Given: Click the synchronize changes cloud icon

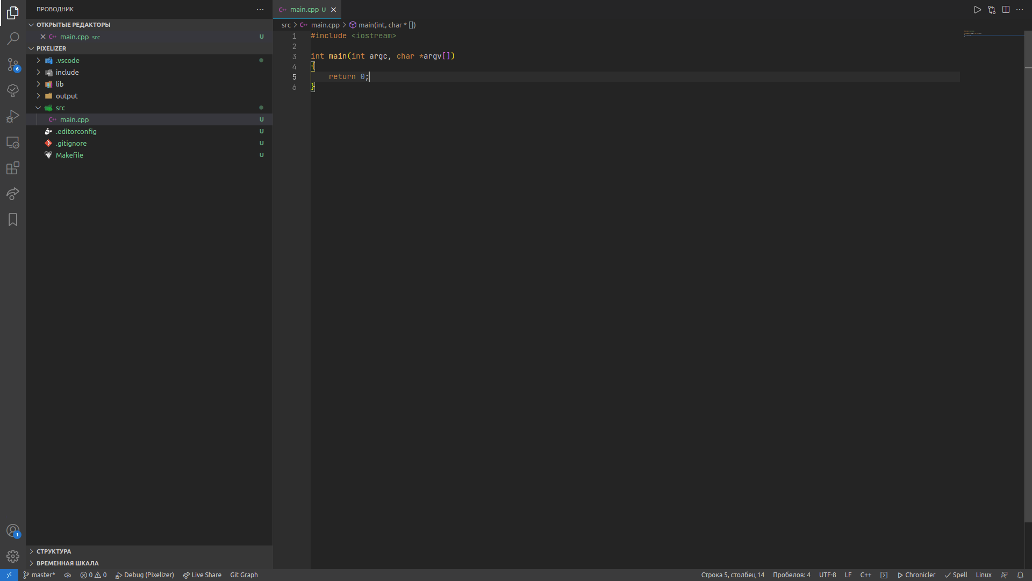Looking at the screenshot, I should (68, 575).
